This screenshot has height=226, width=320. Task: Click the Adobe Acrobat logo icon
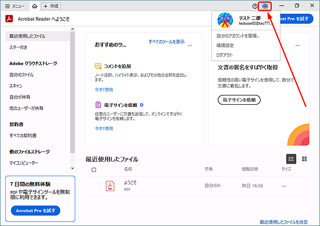(x=9, y=19)
